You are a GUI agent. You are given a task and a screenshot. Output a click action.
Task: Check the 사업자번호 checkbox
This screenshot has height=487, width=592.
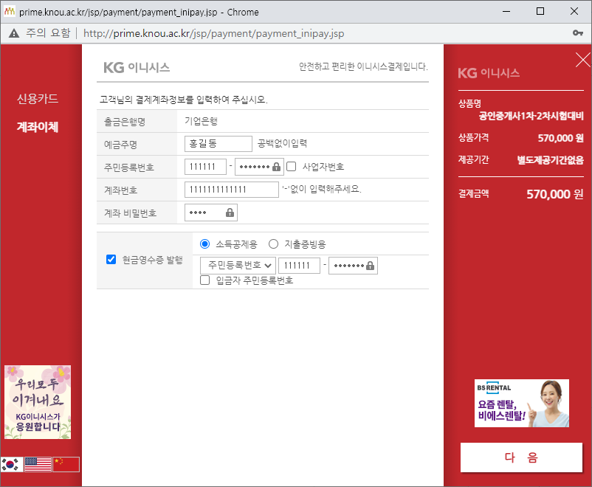(292, 166)
